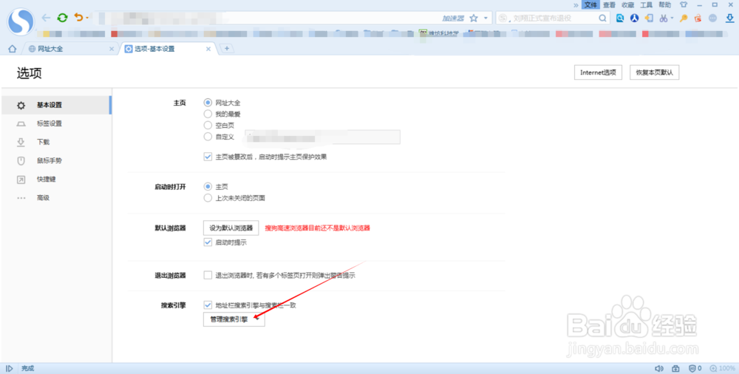
Task: Click the phone transfer toolbar icon
Action: pyautogui.click(x=649, y=18)
